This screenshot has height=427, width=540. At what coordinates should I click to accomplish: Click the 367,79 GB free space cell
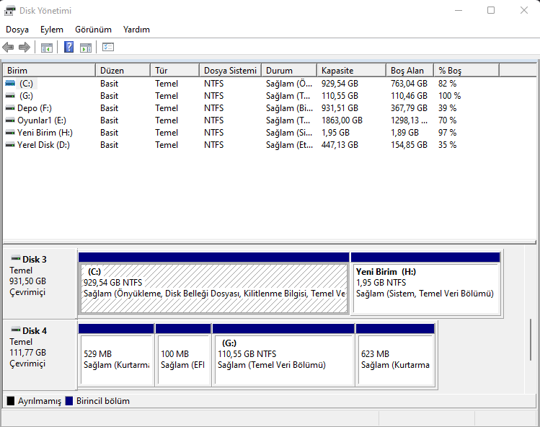click(x=409, y=108)
